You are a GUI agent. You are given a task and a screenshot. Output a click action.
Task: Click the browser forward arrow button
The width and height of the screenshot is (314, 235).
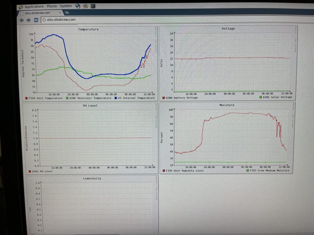(29, 20)
